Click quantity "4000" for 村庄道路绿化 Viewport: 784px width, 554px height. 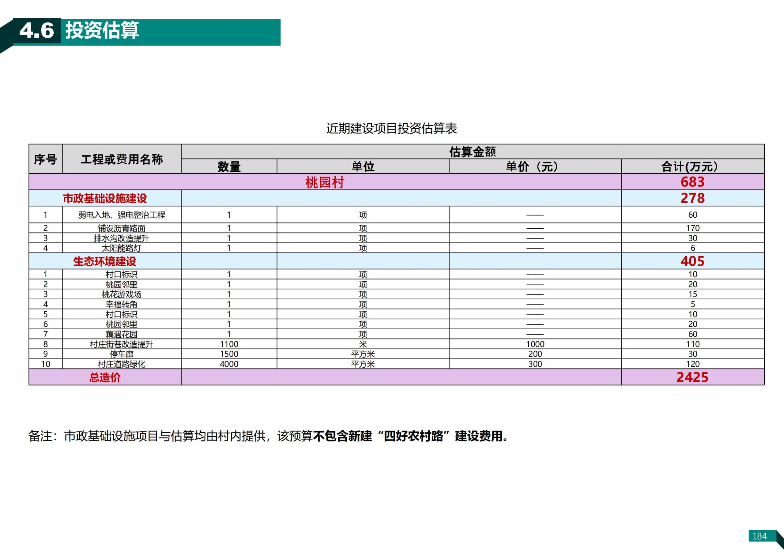229,364
